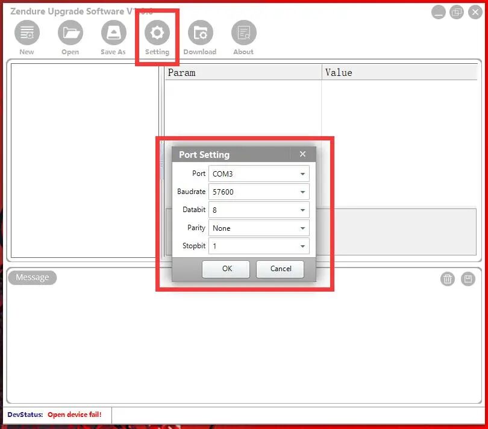Expand the Parity None dropdown
The height and width of the screenshot is (429, 488).
(x=258, y=228)
